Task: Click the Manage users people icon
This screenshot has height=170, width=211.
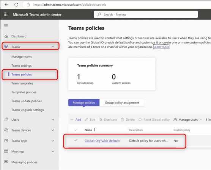Action: tap(175, 119)
